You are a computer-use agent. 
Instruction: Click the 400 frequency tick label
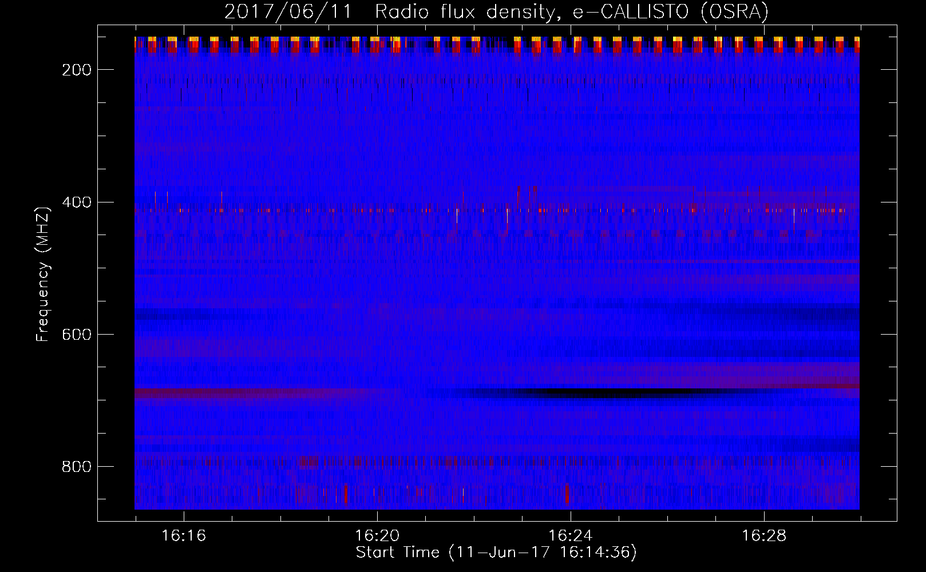tap(77, 202)
